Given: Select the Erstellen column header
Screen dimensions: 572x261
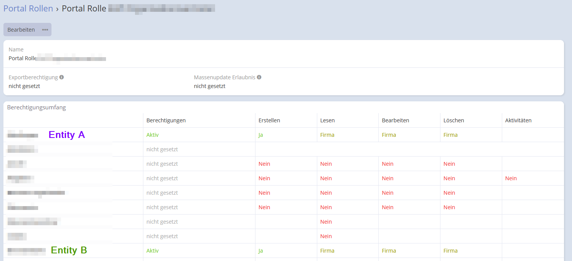Looking at the screenshot, I should click(269, 120).
